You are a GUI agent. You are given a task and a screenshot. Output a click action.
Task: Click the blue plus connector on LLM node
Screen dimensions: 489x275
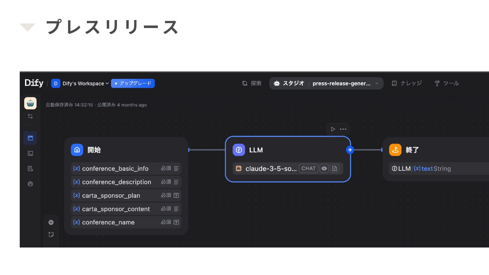(x=350, y=150)
